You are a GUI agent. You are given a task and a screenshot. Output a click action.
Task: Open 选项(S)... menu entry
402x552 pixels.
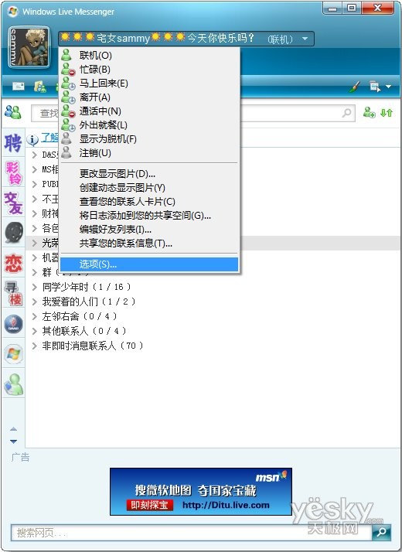point(149,264)
